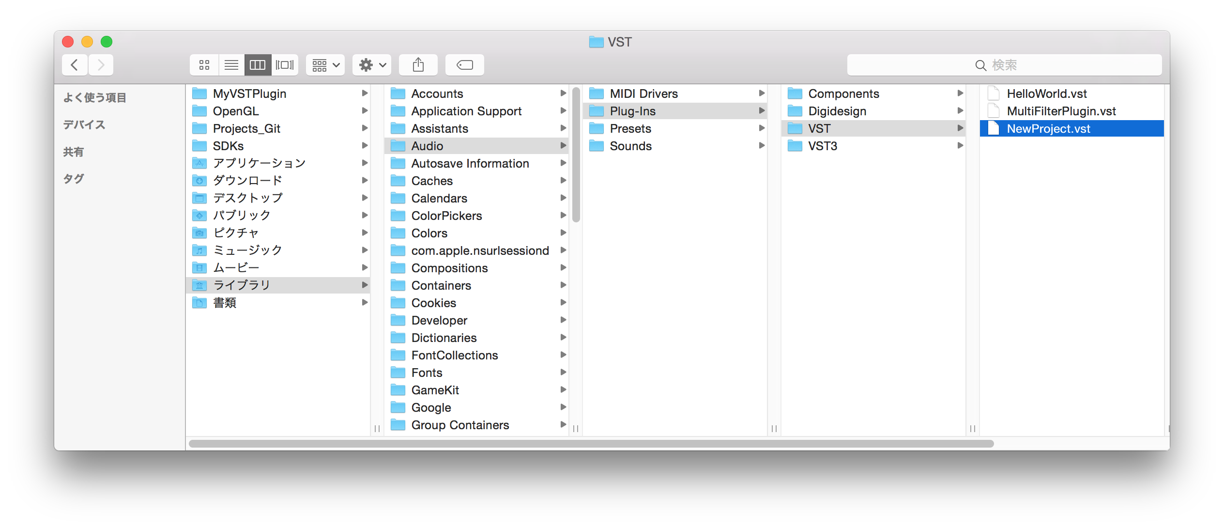Click the tags button in toolbar
1224x528 pixels.
pyautogui.click(x=464, y=64)
